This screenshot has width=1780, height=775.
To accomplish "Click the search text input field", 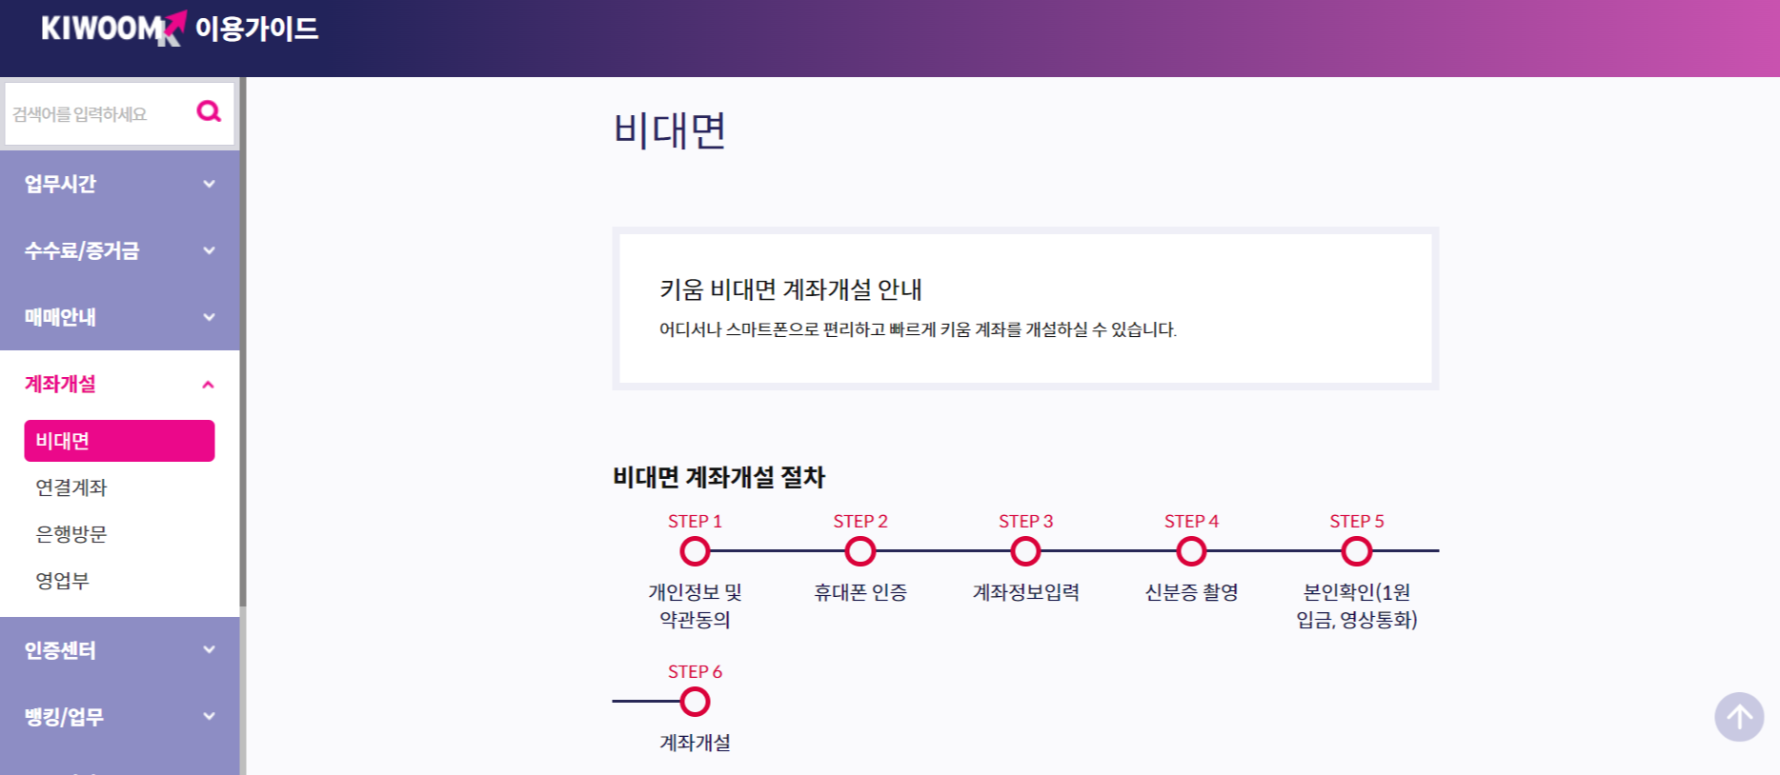I will point(95,111).
